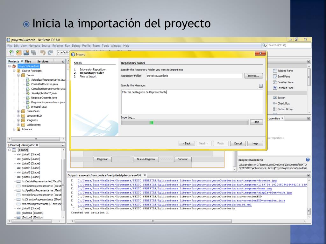This screenshot has height=244, width=326.
Task: Open the File menu
Action: (10, 46)
